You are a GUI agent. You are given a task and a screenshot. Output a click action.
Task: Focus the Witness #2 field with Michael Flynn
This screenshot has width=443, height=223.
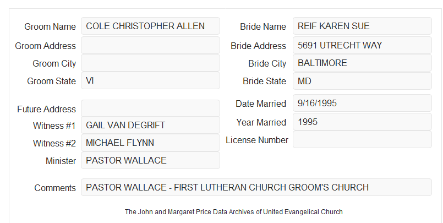point(150,143)
